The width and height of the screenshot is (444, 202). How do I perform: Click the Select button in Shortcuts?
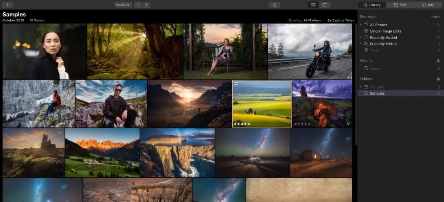436,17
